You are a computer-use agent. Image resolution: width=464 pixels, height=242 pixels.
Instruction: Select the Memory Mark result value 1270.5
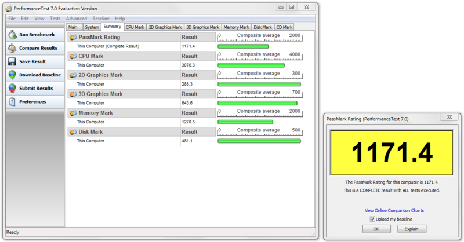188,122
